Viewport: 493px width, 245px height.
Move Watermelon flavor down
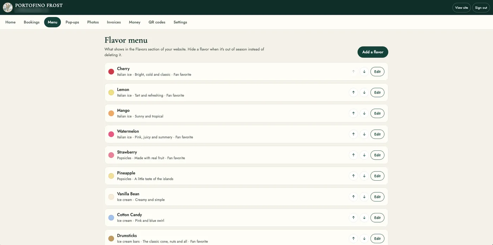364,134
